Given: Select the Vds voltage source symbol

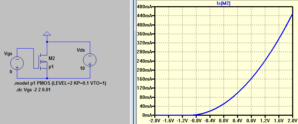Looking at the screenshot, I should coord(90,60).
